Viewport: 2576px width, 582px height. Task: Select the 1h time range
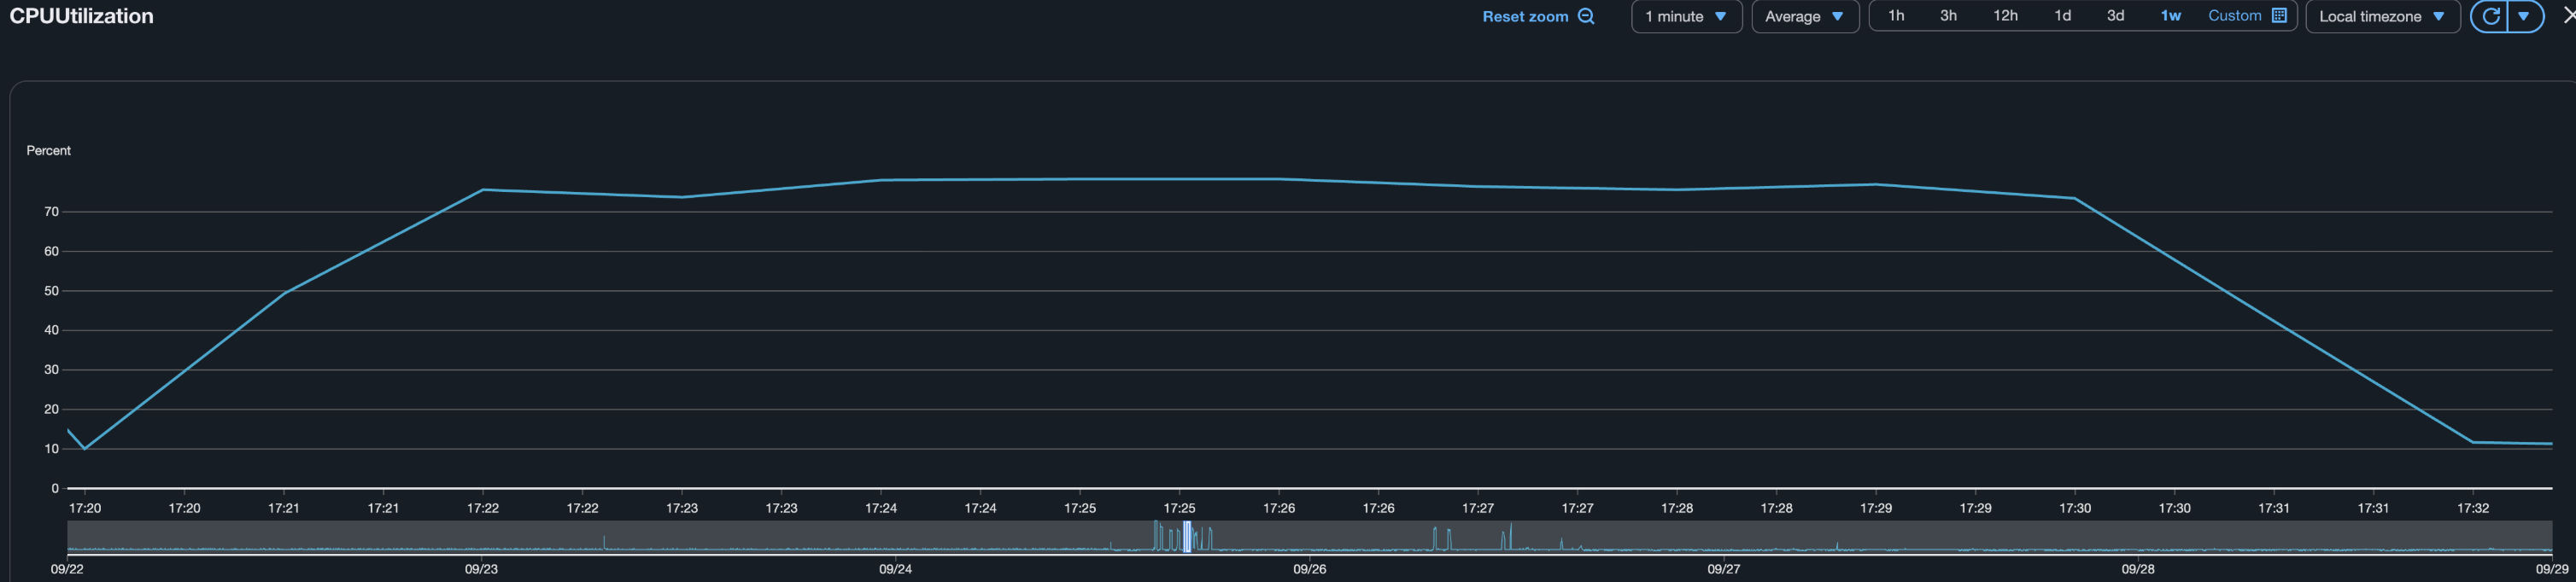1895,16
